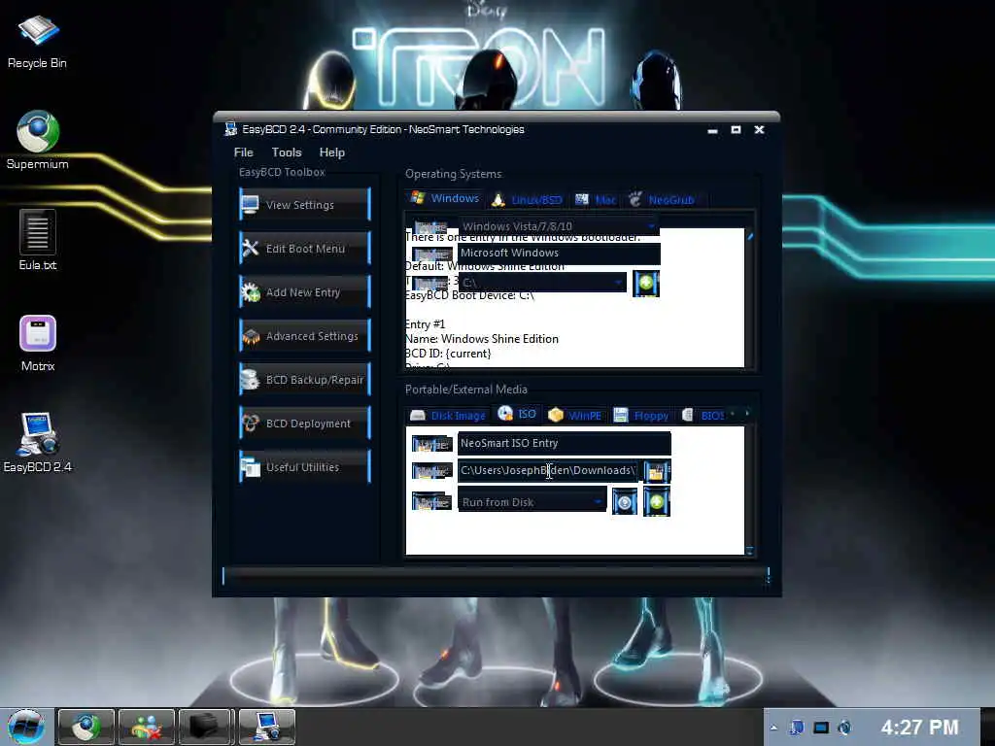Select the EasyBCD 2.4 desktop shortcut

click(x=38, y=443)
